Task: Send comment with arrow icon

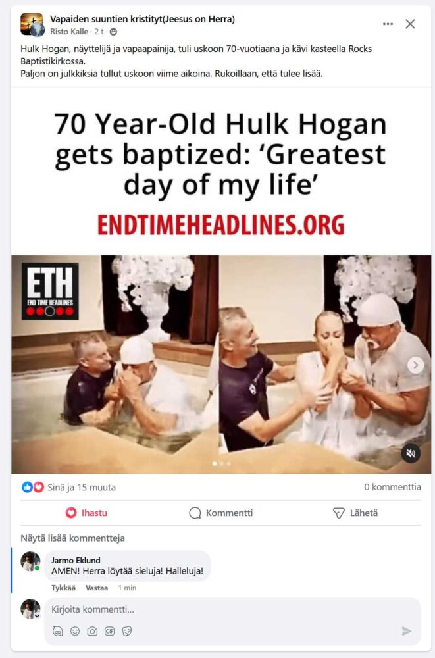Action: 406,631
